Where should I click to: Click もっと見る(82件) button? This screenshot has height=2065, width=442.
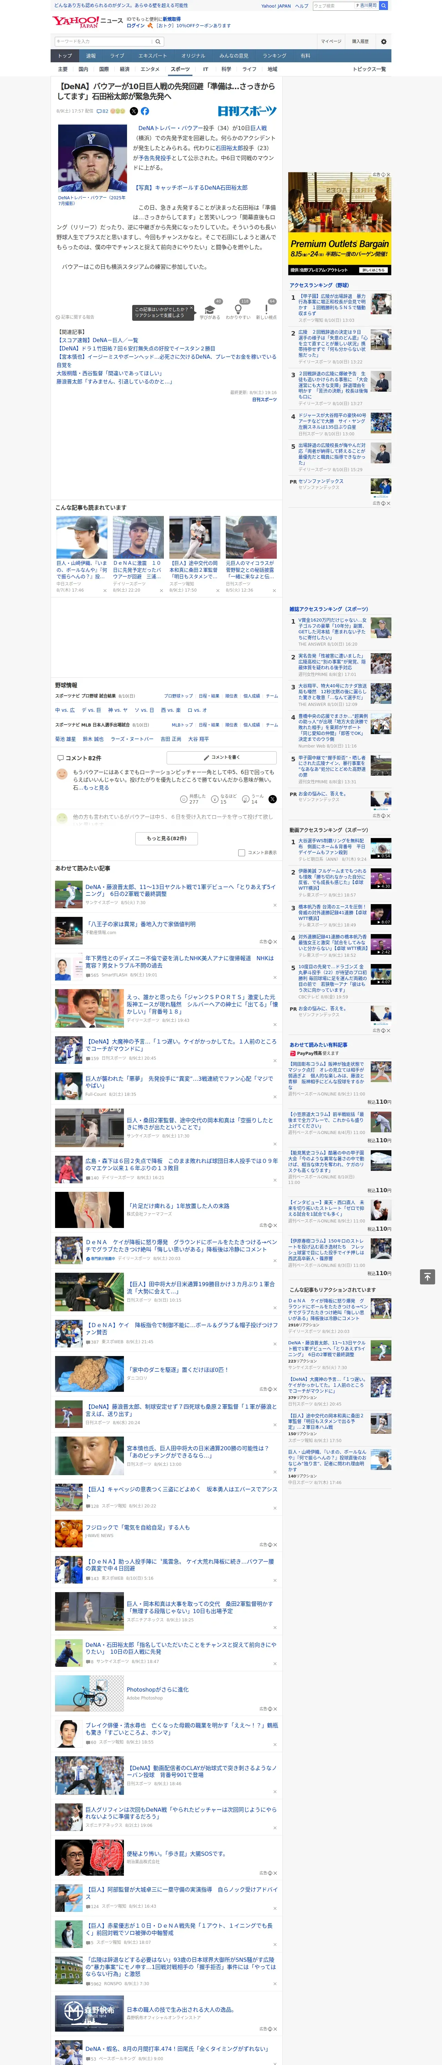[x=166, y=838]
